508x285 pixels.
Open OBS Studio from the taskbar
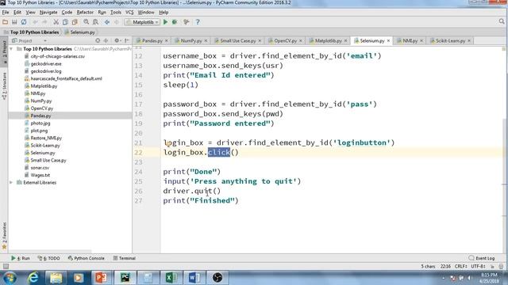217,278
